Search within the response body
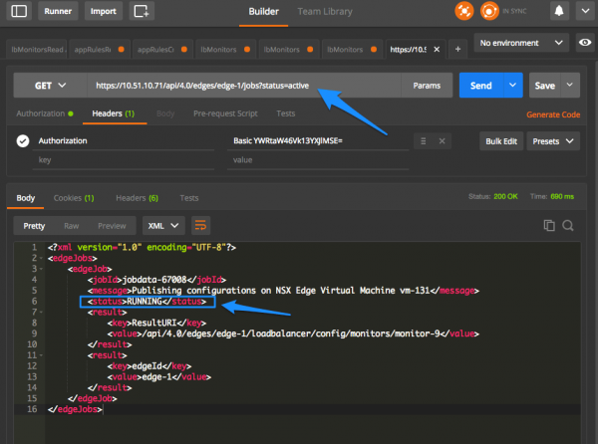 [568, 225]
